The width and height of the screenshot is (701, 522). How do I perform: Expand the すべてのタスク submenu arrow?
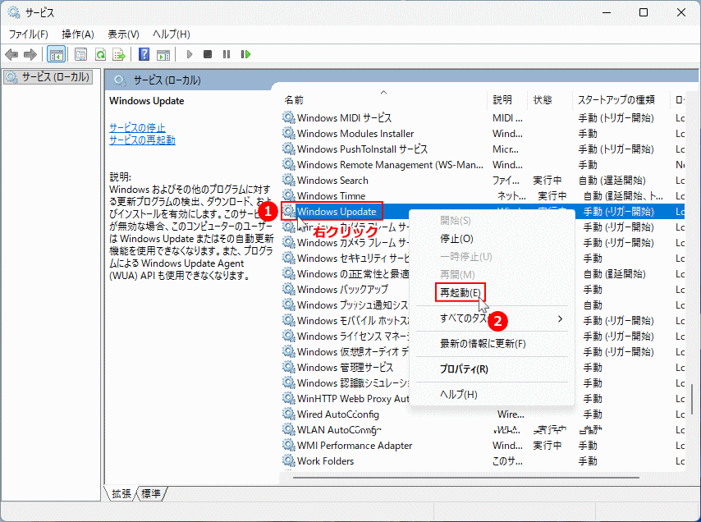[x=560, y=319]
